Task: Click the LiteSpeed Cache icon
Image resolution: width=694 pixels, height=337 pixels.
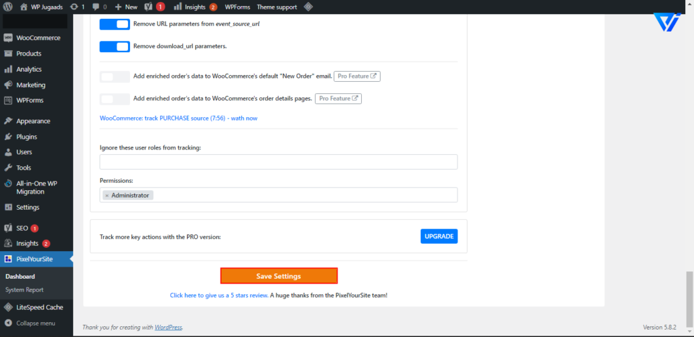Action: [8, 307]
